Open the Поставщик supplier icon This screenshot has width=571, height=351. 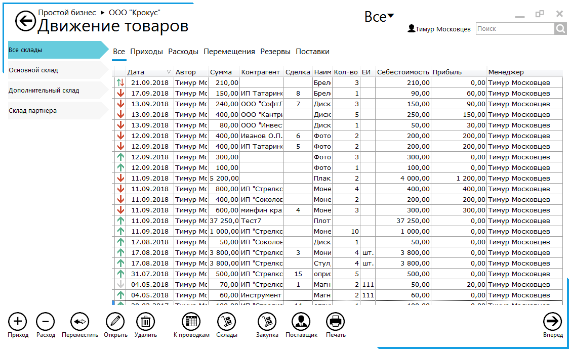click(301, 321)
